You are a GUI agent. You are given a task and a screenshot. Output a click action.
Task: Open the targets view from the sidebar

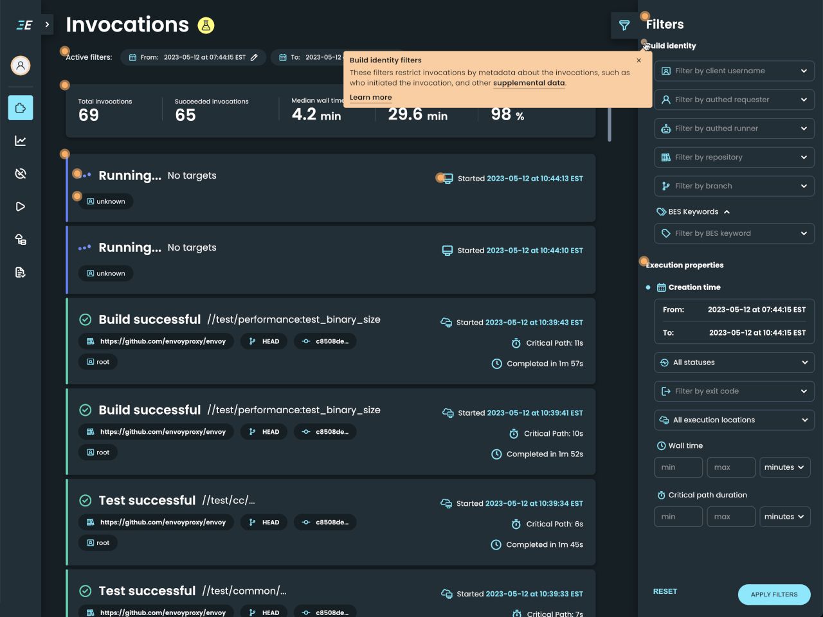pos(20,239)
